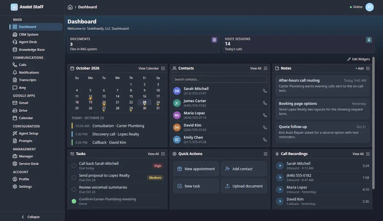Open Settings in sidebar

point(36,187)
